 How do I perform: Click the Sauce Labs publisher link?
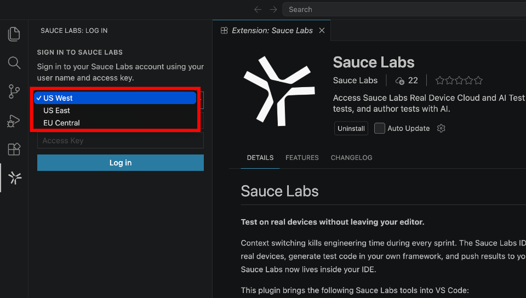coord(355,81)
